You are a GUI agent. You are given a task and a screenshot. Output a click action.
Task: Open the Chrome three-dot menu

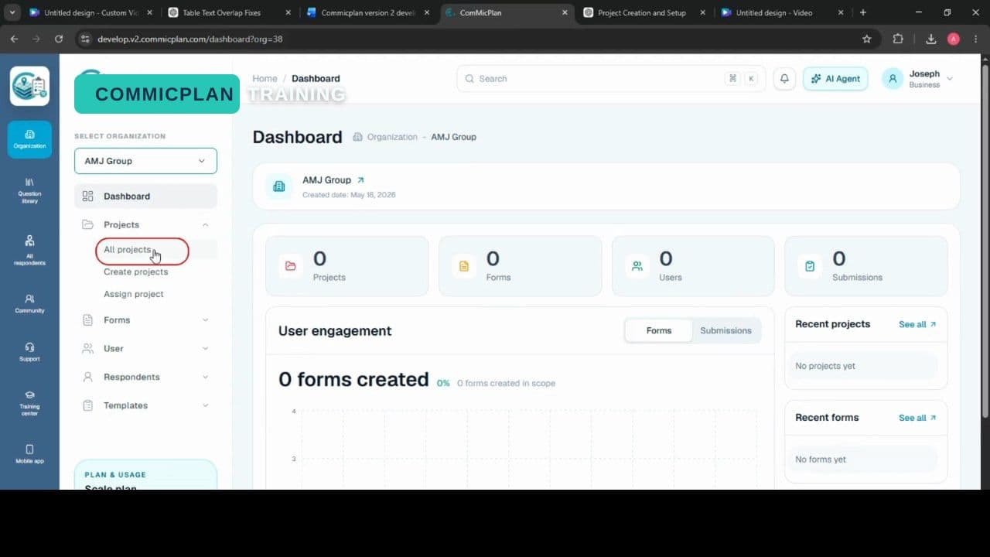(x=975, y=39)
